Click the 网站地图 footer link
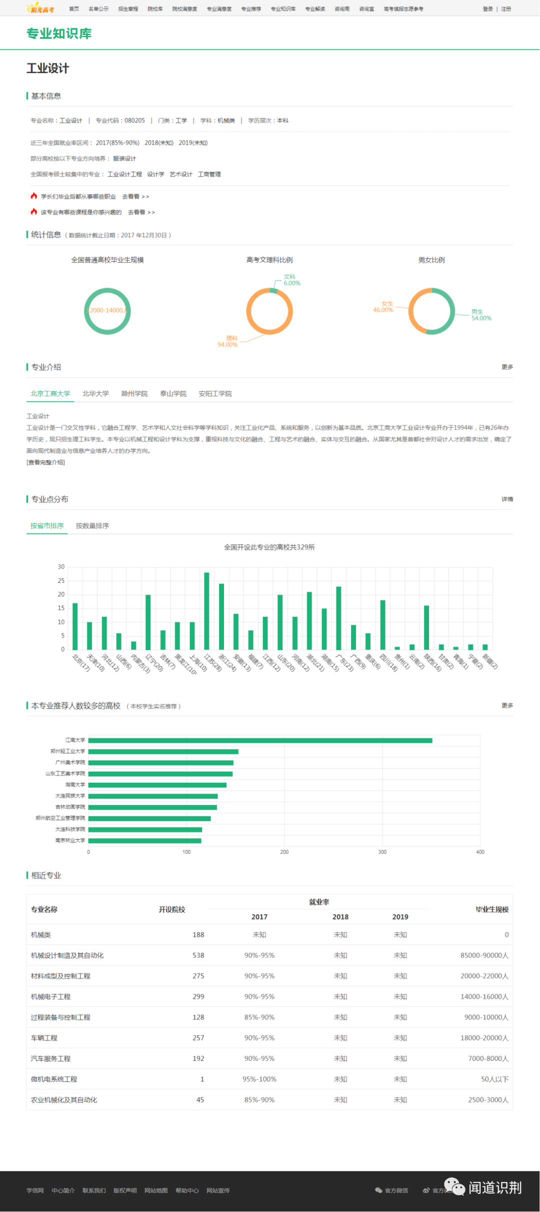The height and width of the screenshot is (1212, 540). pos(156,1190)
